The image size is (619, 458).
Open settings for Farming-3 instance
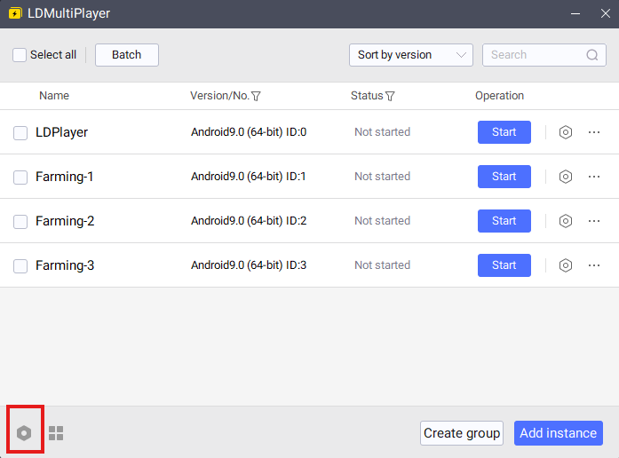pyautogui.click(x=566, y=265)
